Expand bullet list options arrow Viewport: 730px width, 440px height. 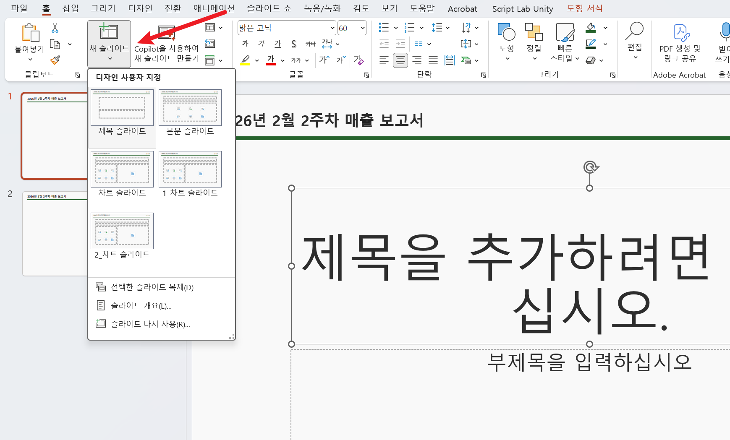click(396, 28)
